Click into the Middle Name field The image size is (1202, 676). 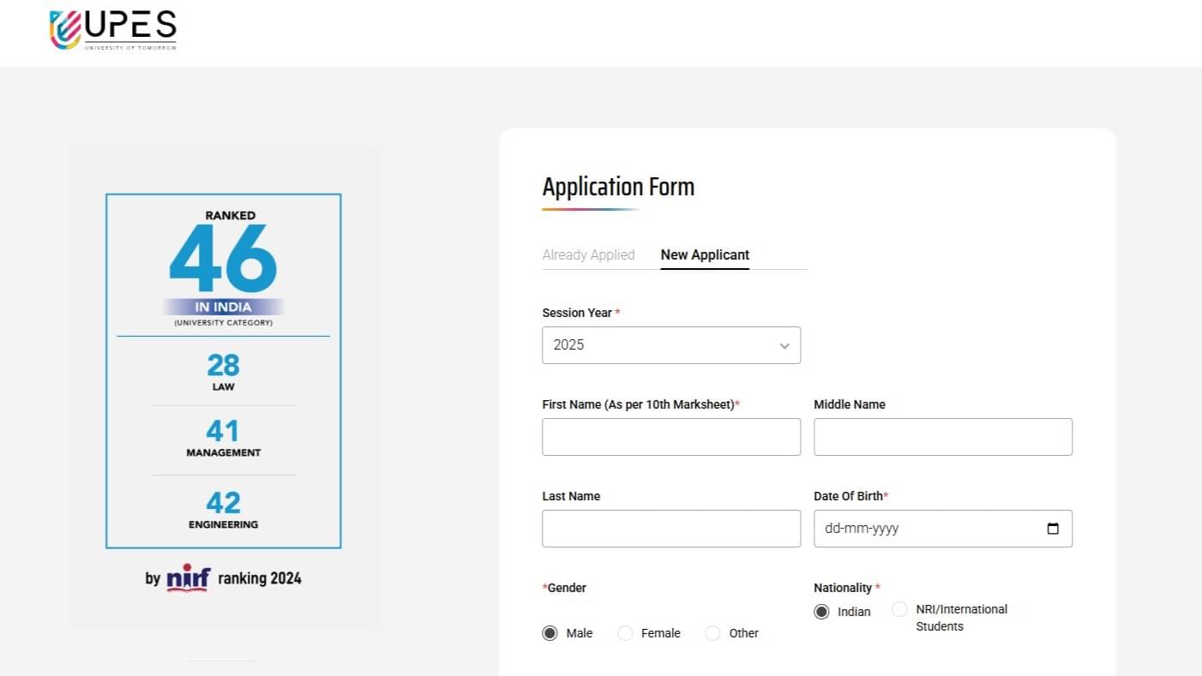click(942, 437)
